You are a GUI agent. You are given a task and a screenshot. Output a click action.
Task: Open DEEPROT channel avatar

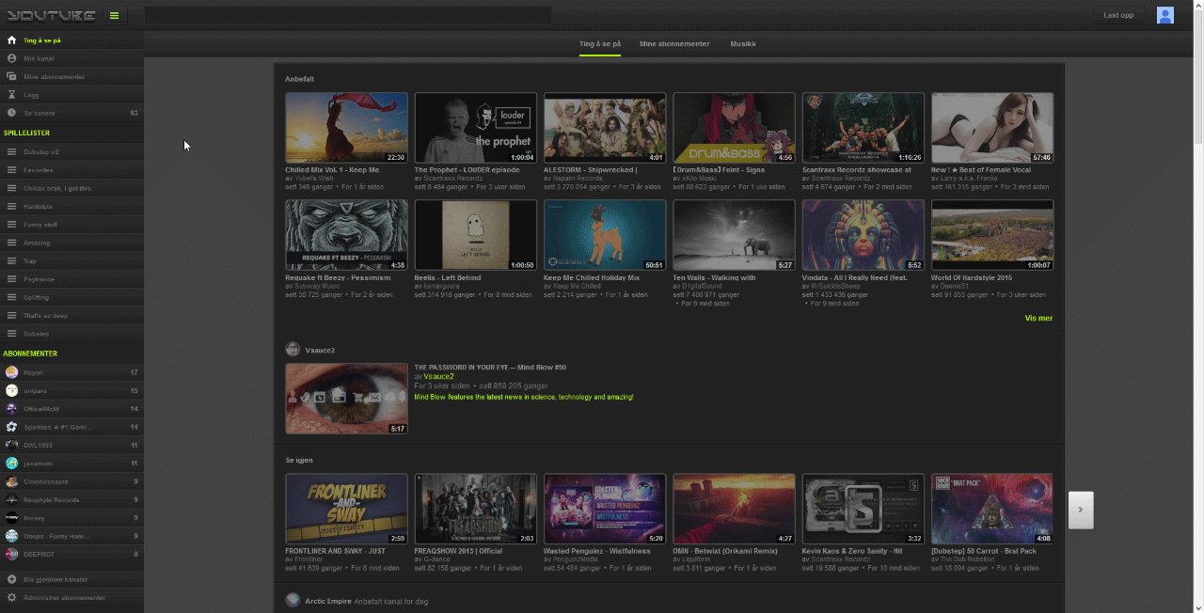(11, 554)
